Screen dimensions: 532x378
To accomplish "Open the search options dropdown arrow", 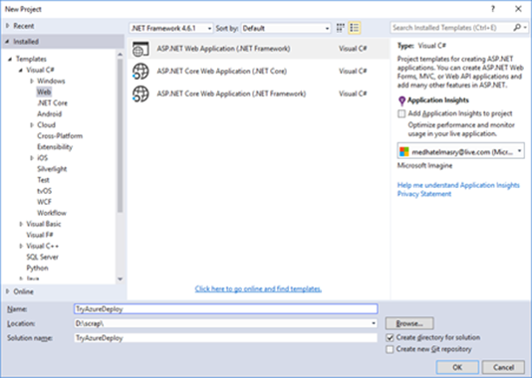I will tap(525, 28).
